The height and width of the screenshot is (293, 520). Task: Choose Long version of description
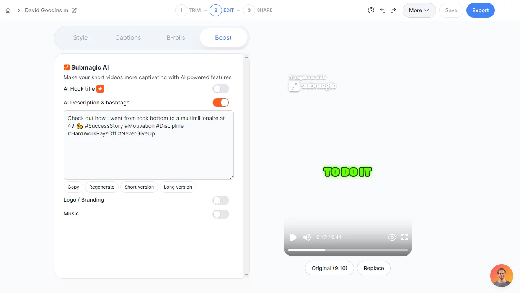[x=178, y=187]
